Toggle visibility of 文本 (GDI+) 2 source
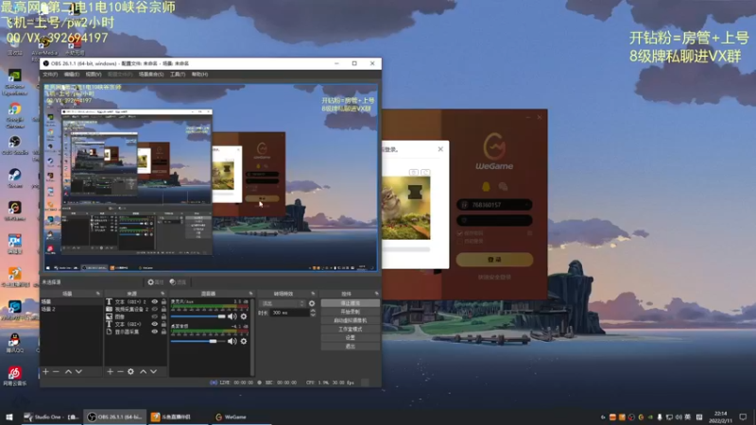 coord(155,301)
